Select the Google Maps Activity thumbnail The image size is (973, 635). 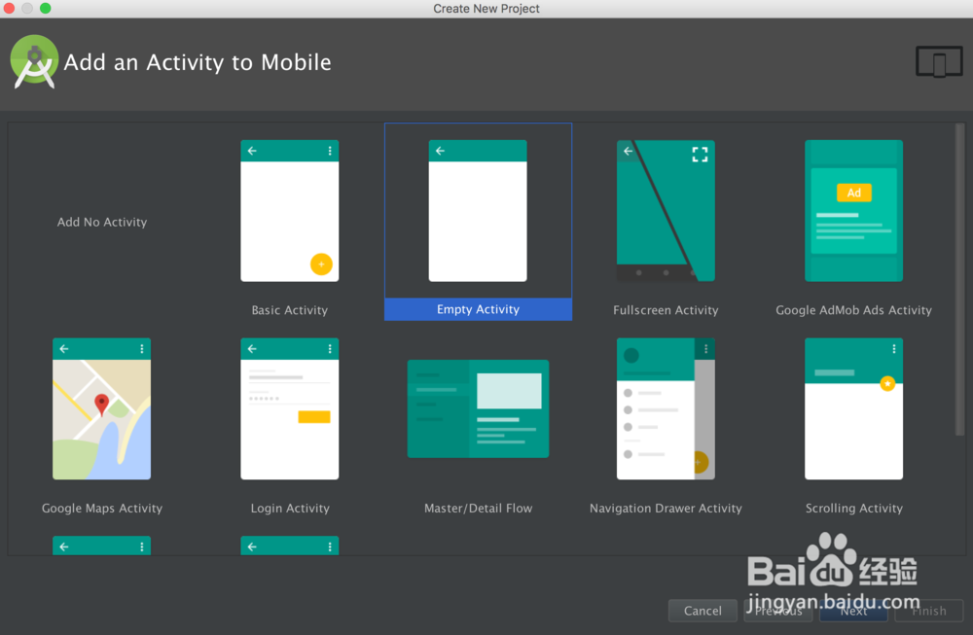(x=102, y=408)
